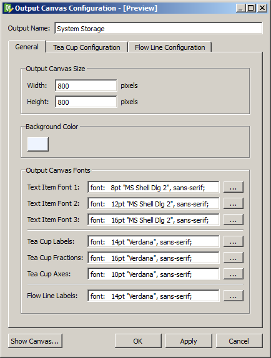Click the Apply button
The width and height of the screenshot is (271, 358).
pyautogui.click(x=189, y=341)
